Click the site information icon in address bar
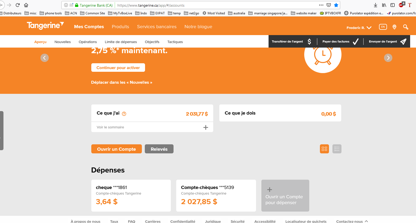 (x=66, y=5)
